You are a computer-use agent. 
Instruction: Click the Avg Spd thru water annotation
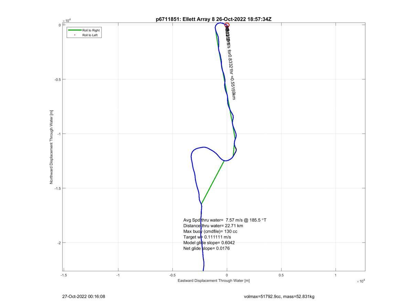click(x=225, y=220)
